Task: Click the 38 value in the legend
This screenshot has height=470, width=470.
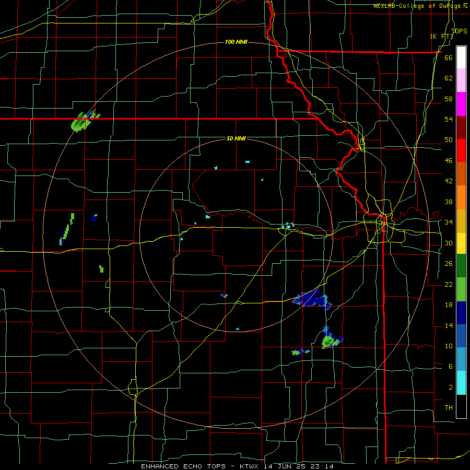Action: [x=449, y=202]
